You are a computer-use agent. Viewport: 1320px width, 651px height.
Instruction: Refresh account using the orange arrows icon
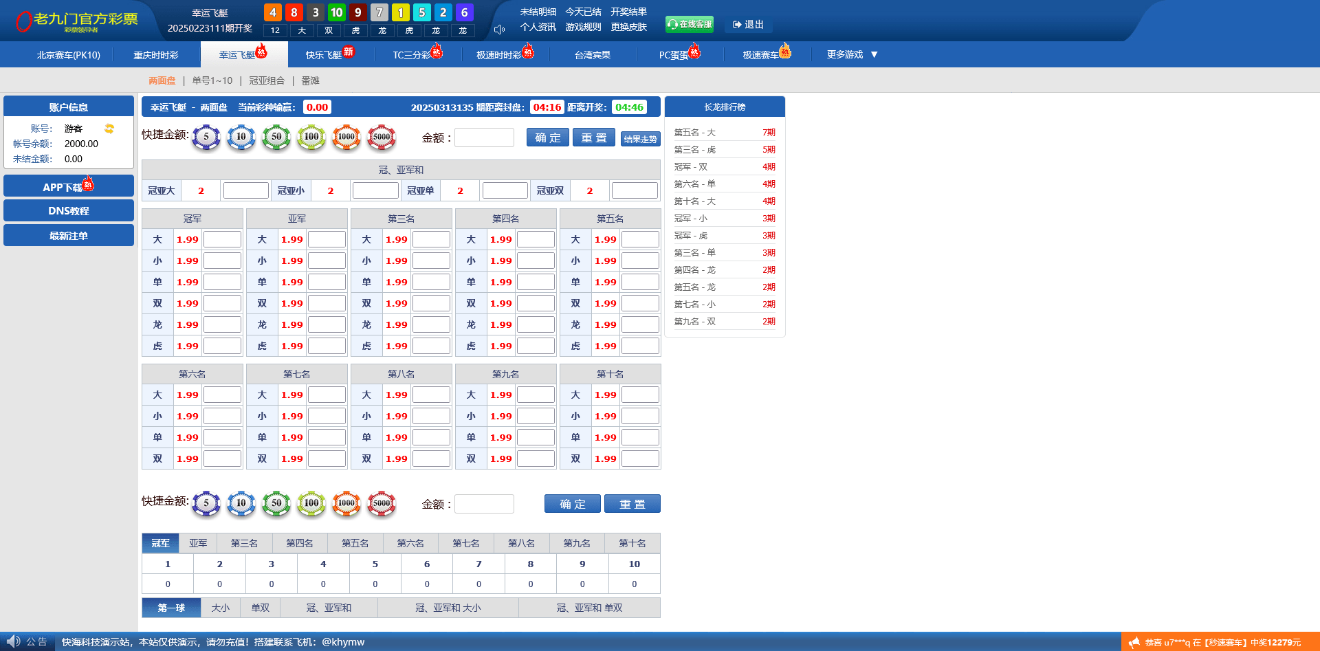point(109,129)
